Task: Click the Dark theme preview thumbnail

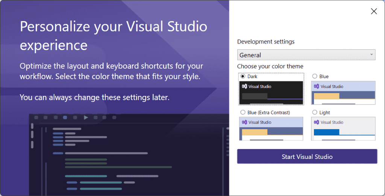Action: pyautogui.click(x=271, y=93)
